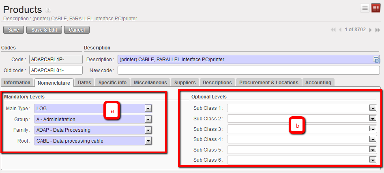Viewport: 384px width, 173px height.
Task: Click the Save & Edit button
Action: coord(44,30)
